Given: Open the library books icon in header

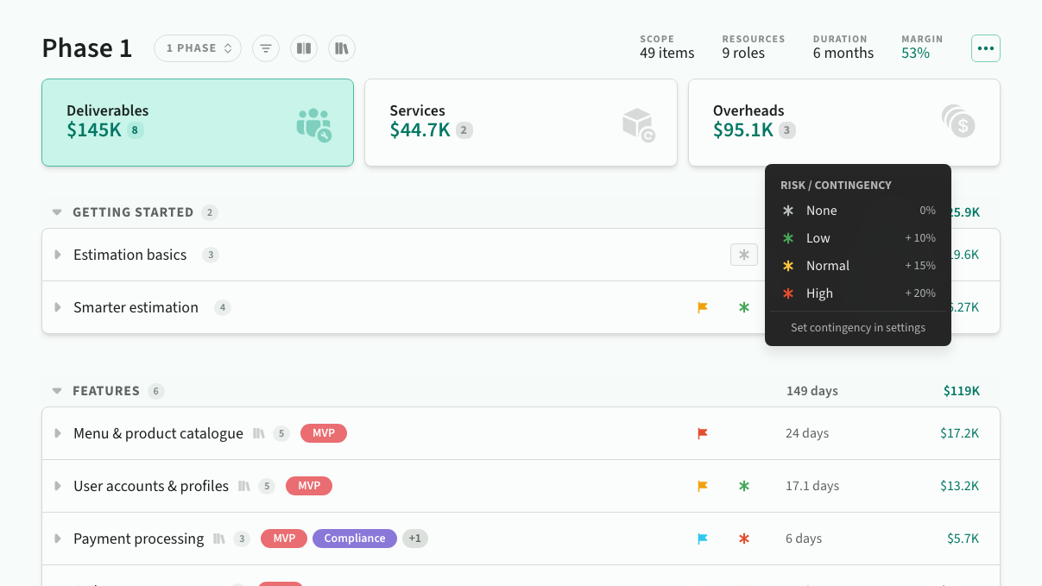Looking at the screenshot, I should (342, 48).
